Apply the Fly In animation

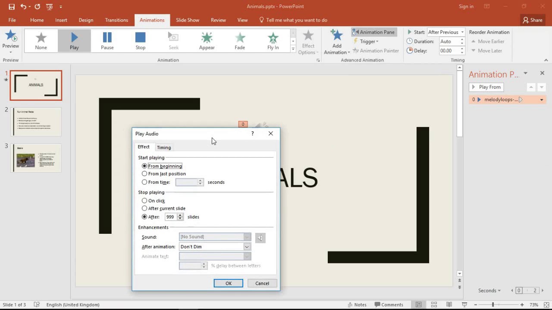coord(273,40)
